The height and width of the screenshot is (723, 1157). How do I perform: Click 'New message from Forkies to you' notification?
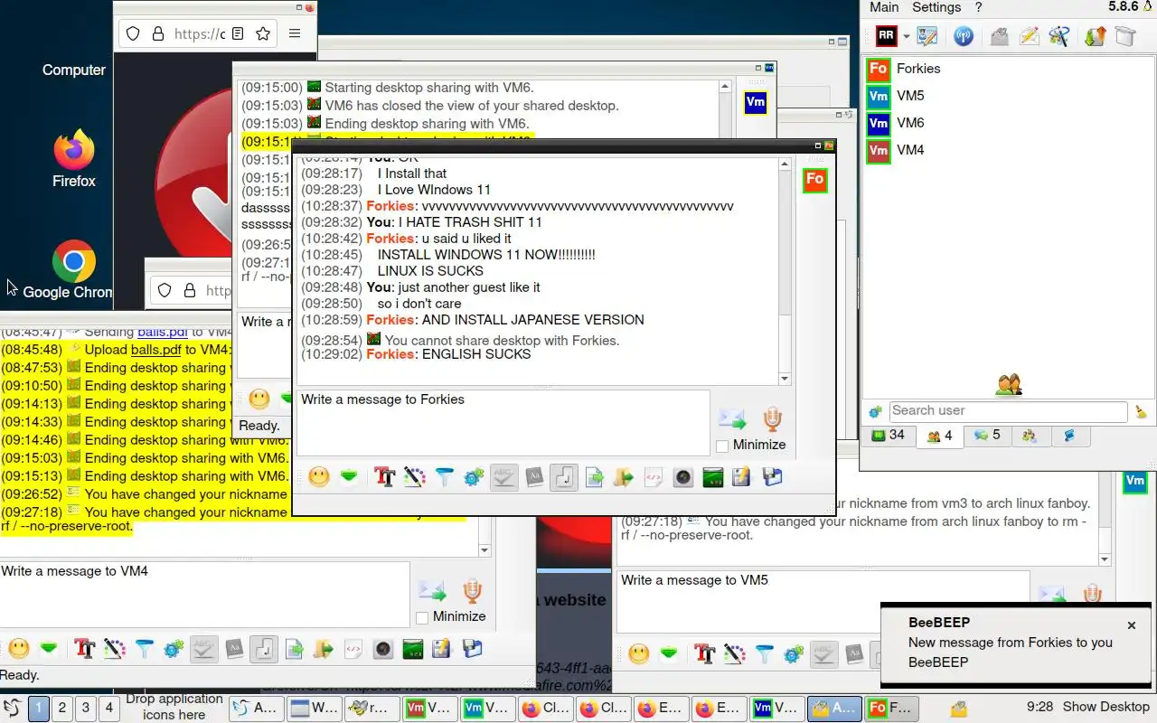tap(1011, 643)
